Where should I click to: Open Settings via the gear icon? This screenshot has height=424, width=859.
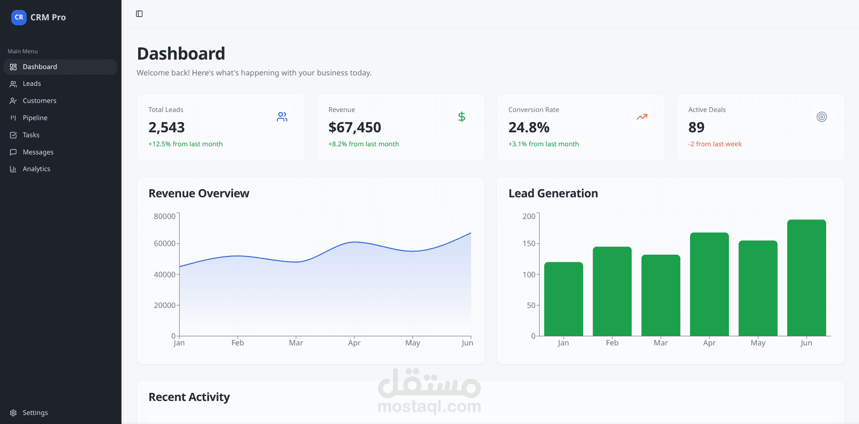coord(14,412)
